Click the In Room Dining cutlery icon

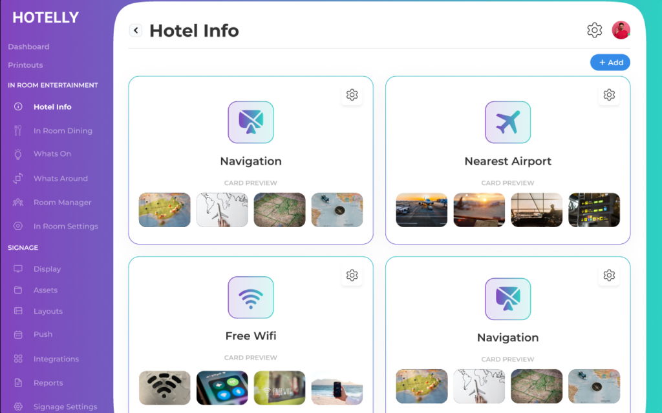(x=18, y=131)
